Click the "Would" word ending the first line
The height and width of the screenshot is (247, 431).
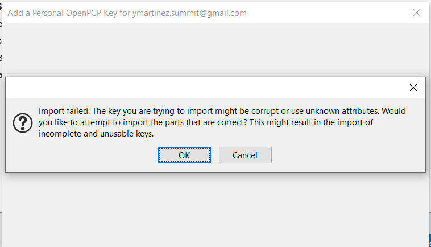(x=395, y=111)
